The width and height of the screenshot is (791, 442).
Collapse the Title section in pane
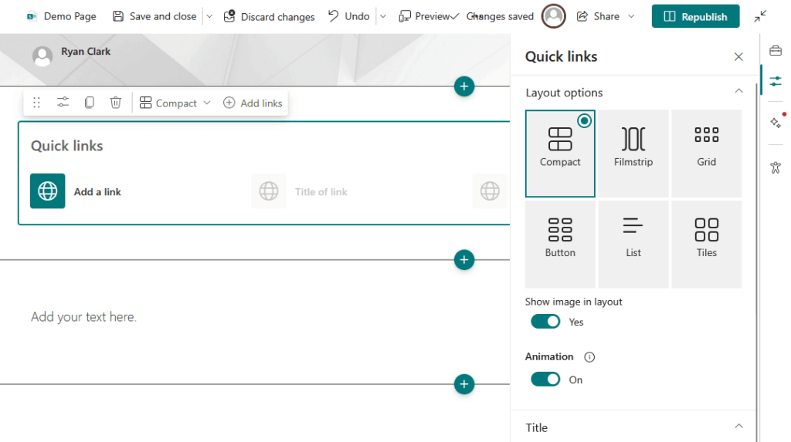pos(738,427)
